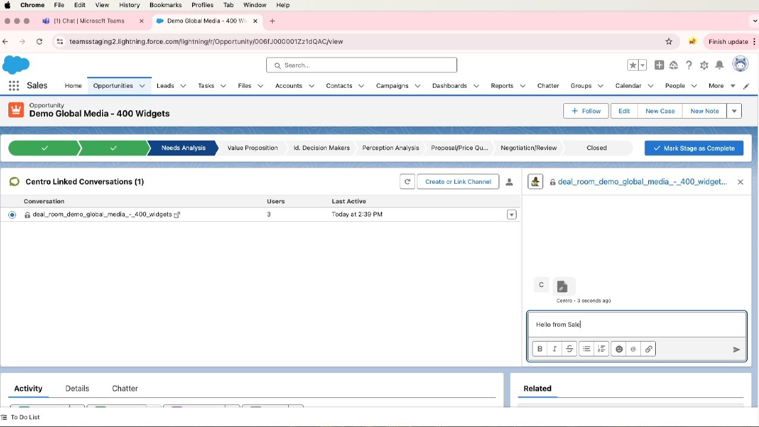Image resolution: width=759 pixels, height=427 pixels.
Task: Expand the Contacts nav dropdown
Action: click(361, 86)
